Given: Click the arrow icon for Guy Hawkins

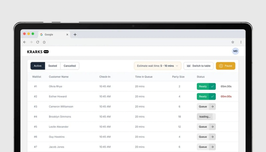Looking at the screenshot, I should tap(212, 137).
